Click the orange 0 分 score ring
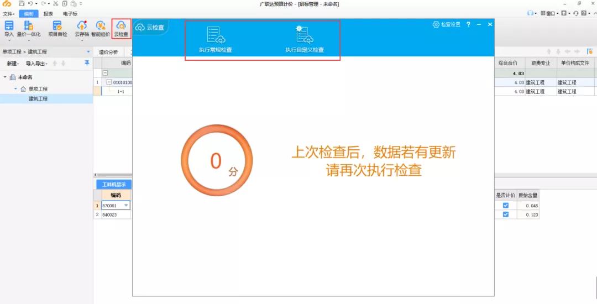This screenshot has width=597, height=304. point(217,160)
